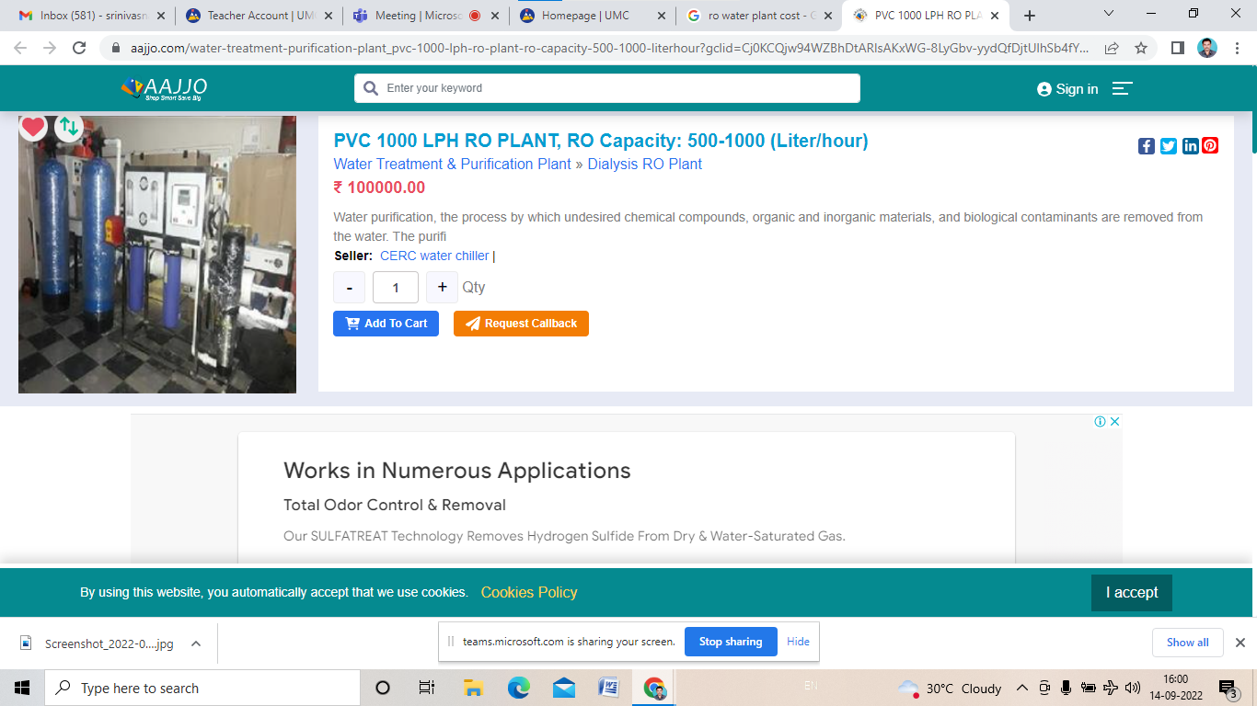Screen dimensions: 1257x706
Task: Click the quantity input field
Action: point(396,288)
